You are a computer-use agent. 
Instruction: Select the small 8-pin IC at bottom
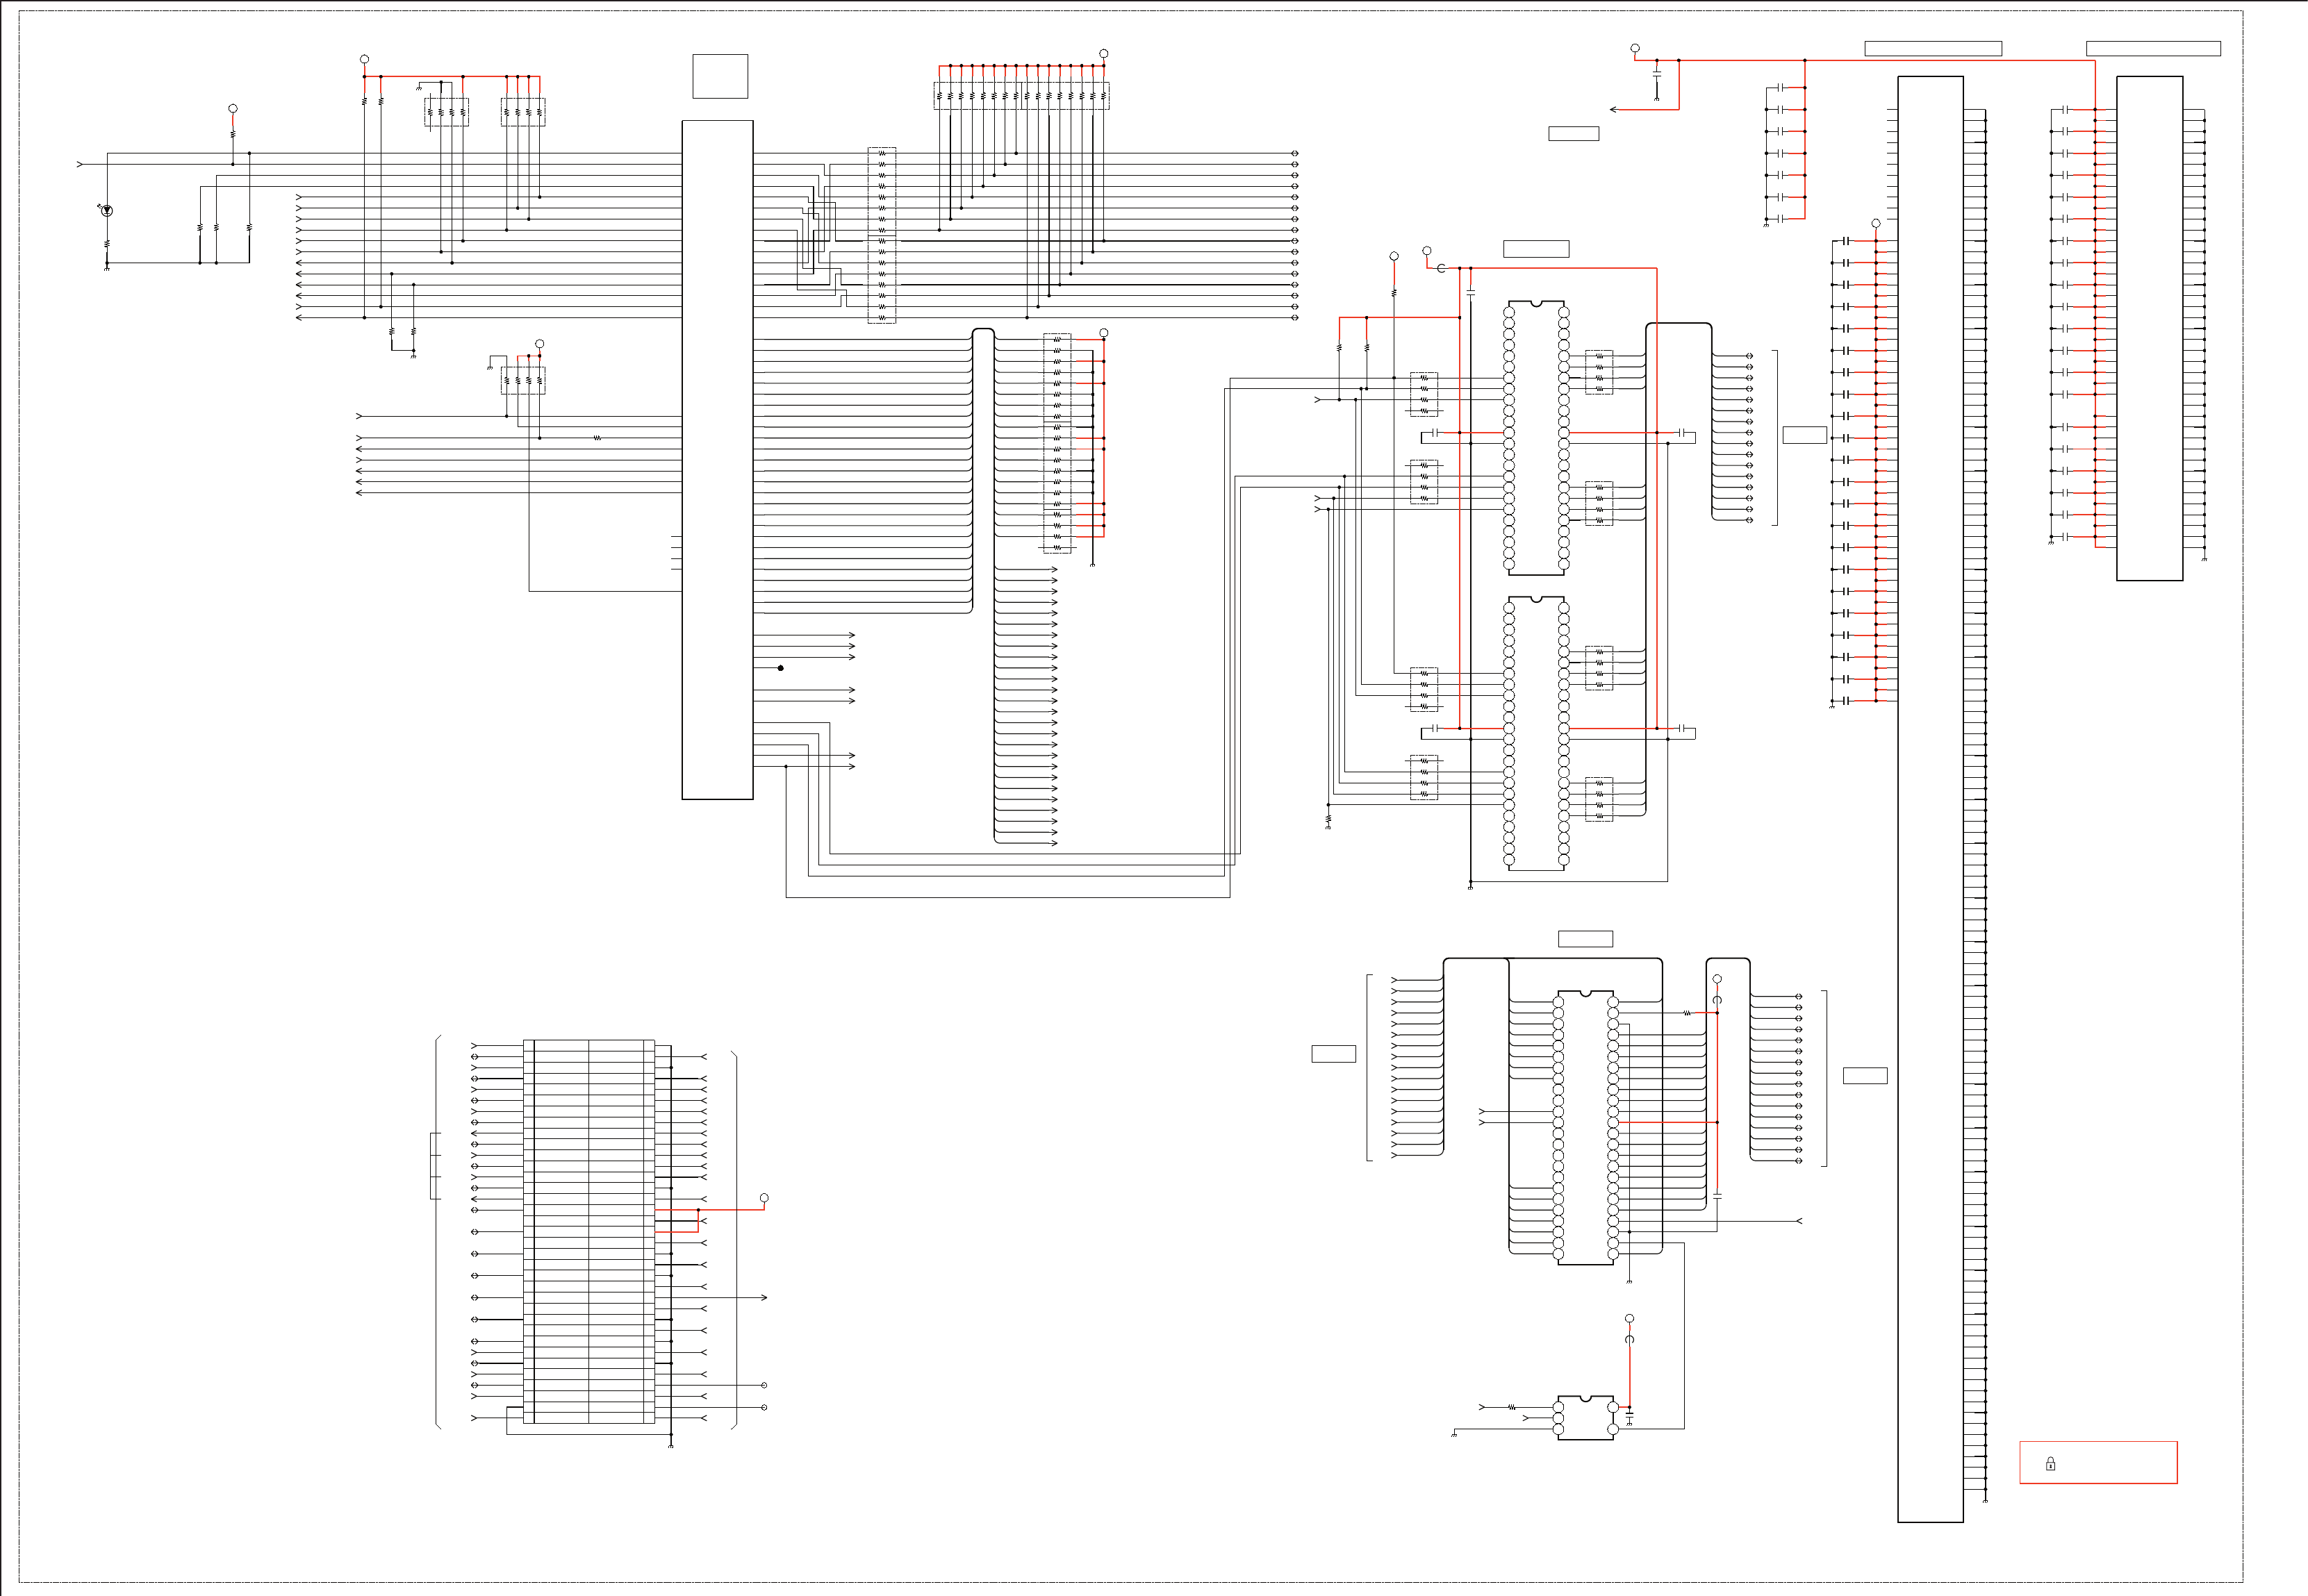1585,1418
